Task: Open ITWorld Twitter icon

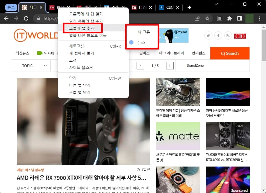Action: click(208, 36)
